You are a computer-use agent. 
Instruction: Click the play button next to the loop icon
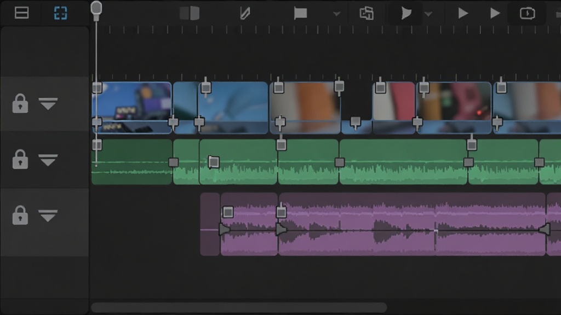(x=495, y=13)
